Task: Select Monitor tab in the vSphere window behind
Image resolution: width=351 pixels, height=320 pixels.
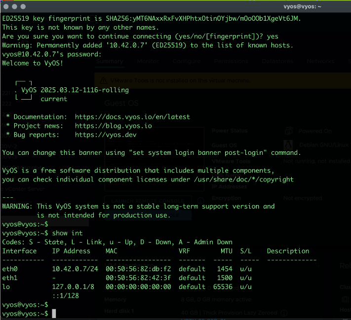Action: click(148, 61)
